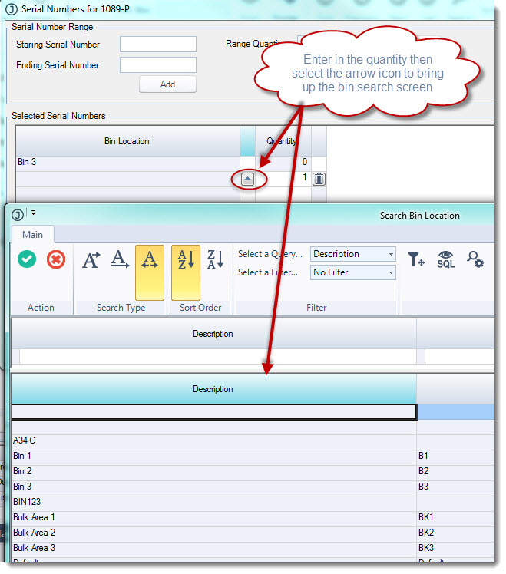Select the BIN123 result row
This screenshot has width=506, height=574.
tap(214, 502)
